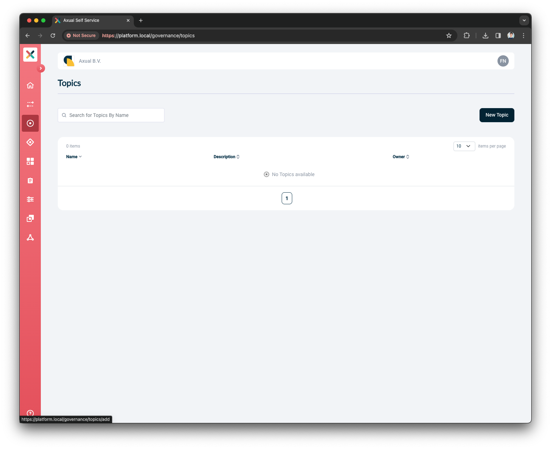Viewport: 551px width, 449px height.
Task: Open the triangle network sidebar icon
Action: [x=30, y=237]
